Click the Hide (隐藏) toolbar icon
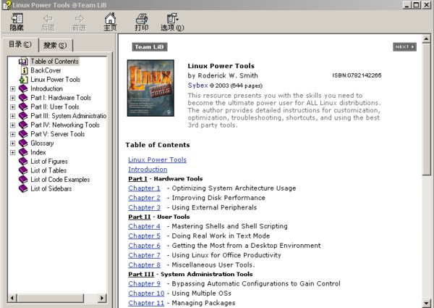 [x=17, y=22]
